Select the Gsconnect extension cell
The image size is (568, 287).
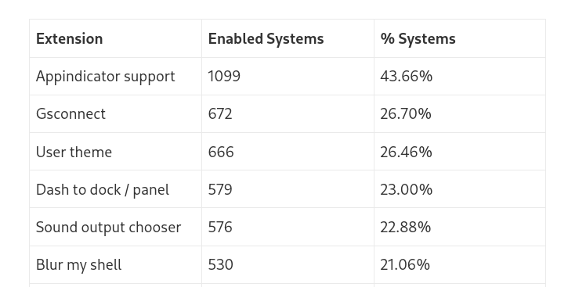pos(115,114)
